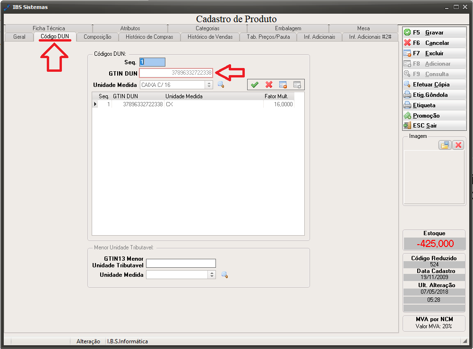
Task: Open Promoção button
Action: (434, 115)
